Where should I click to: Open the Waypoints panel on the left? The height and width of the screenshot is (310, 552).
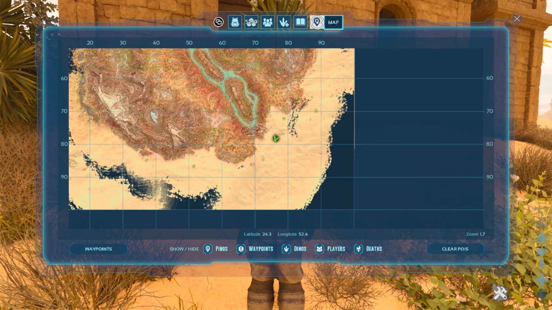[x=98, y=249]
